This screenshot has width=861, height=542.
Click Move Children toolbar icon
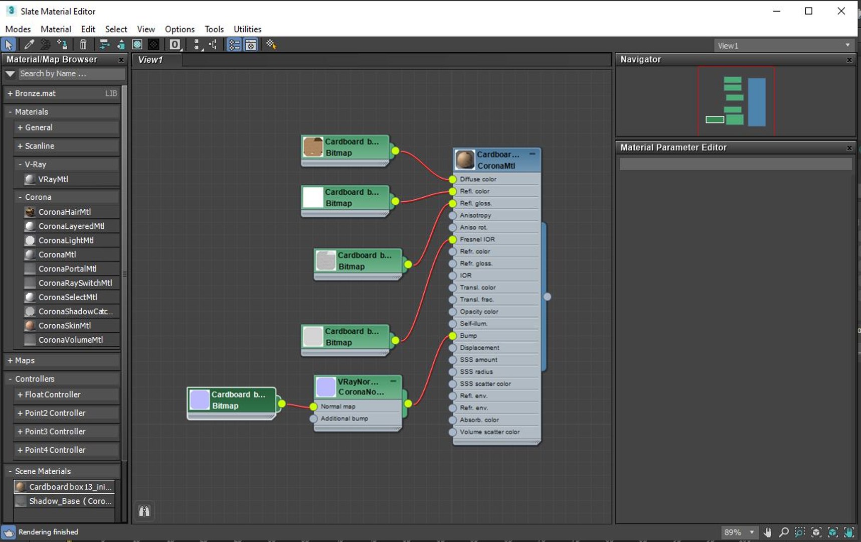pos(104,45)
